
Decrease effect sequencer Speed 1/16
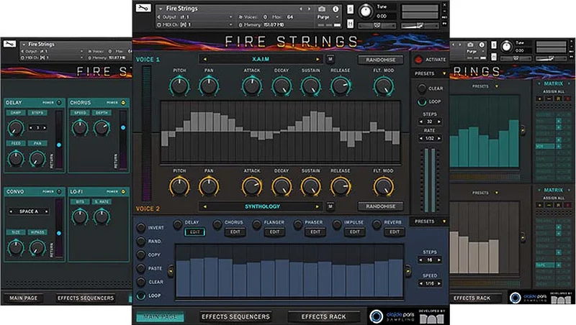(x=421, y=283)
